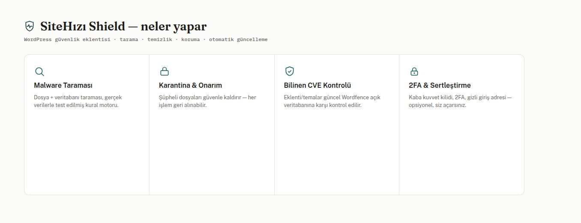
Task: Click the Malware Taraması card title
Action: click(63, 85)
